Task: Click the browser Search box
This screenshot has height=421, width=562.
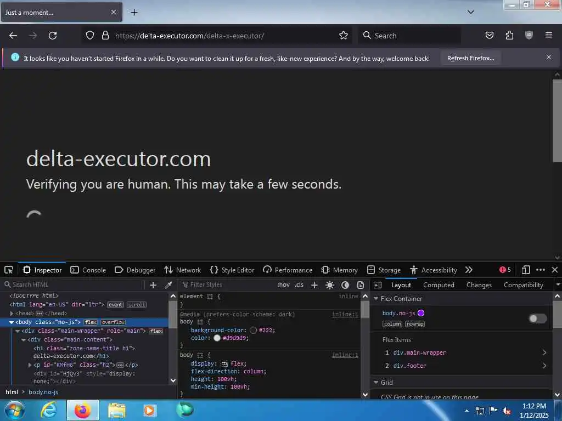Action: 409,36
